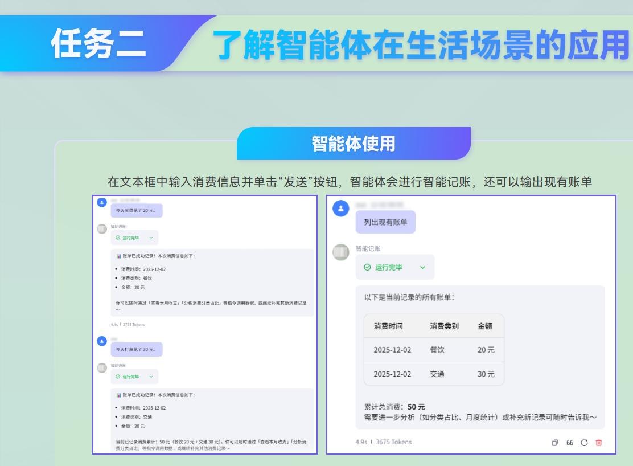Click the title 了解智能体在生活场景的应用
The width and height of the screenshot is (633, 466).
click(421, 44)
